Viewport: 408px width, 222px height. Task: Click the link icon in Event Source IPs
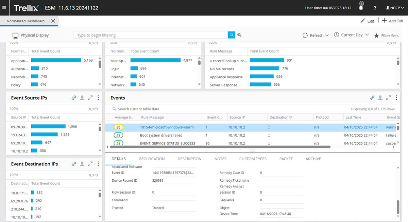coord(74,98)
